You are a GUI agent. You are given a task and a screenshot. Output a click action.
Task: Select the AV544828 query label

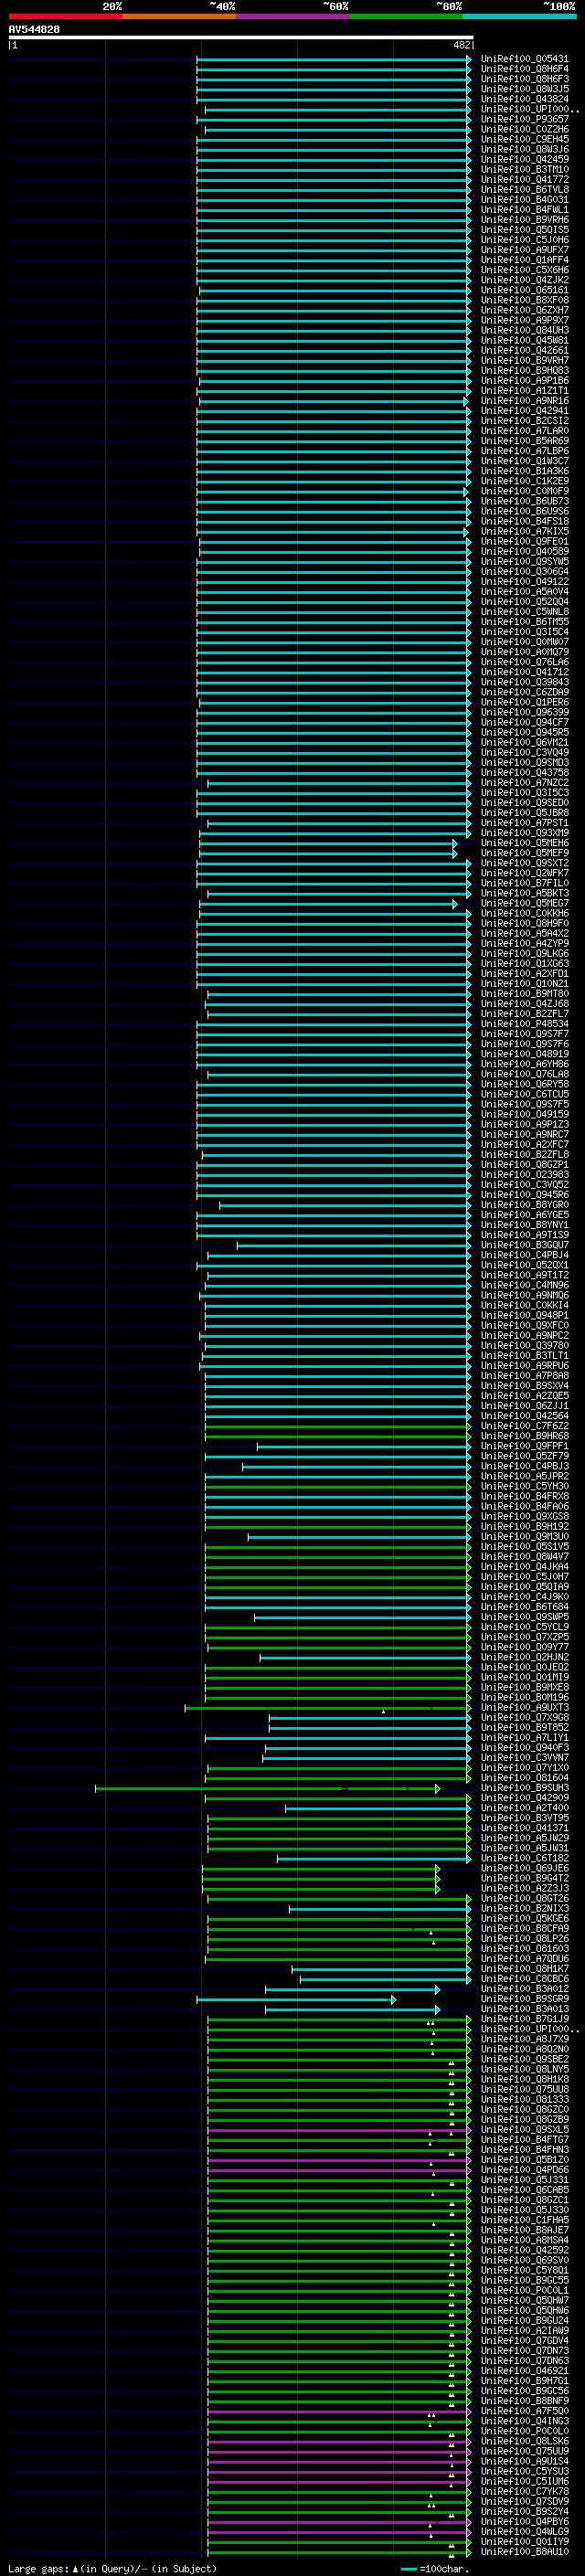tap(34, 29)
